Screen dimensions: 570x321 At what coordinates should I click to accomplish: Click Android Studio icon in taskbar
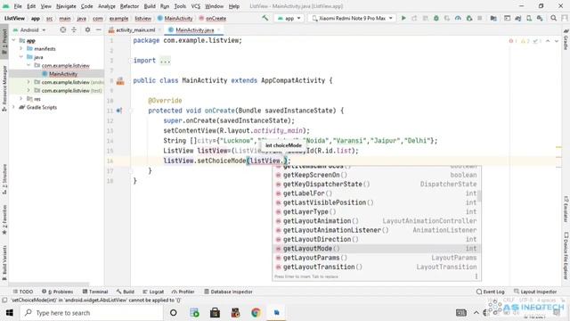tap(277, 313)
